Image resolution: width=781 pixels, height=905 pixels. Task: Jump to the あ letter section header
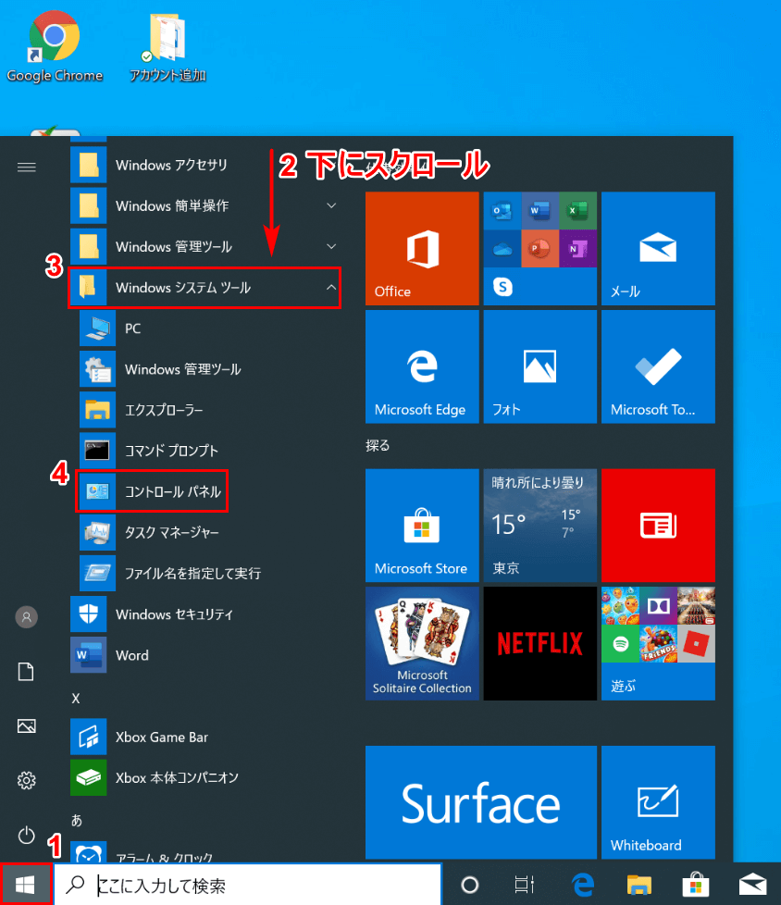click(x=77, y=820)
